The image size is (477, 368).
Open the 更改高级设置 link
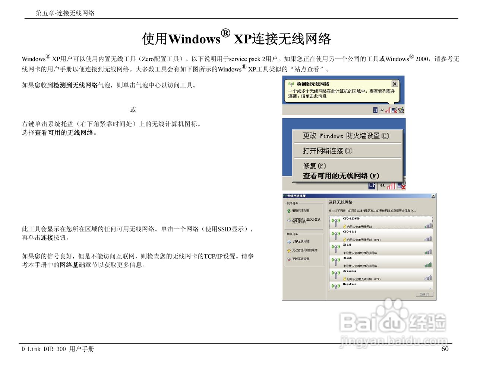[300, 259]
